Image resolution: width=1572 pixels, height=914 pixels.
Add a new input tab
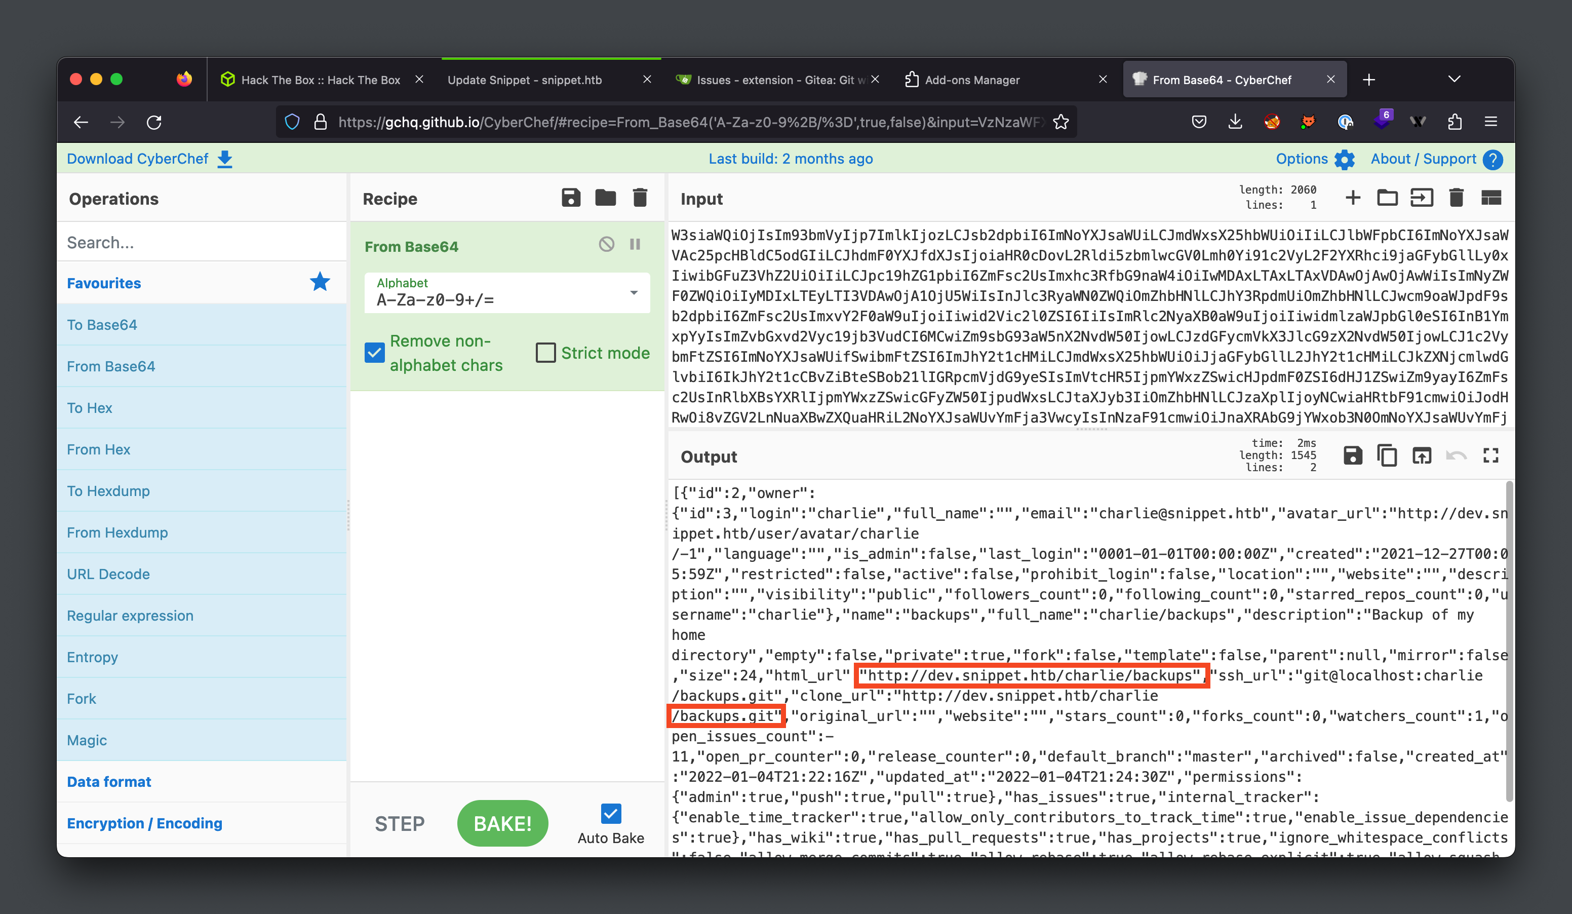pyautogui.click(x=1352, y=199)
